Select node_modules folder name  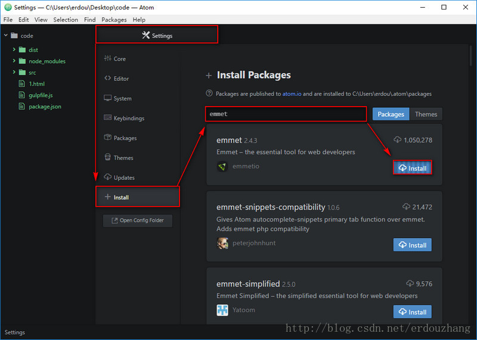tap(47, 61)
